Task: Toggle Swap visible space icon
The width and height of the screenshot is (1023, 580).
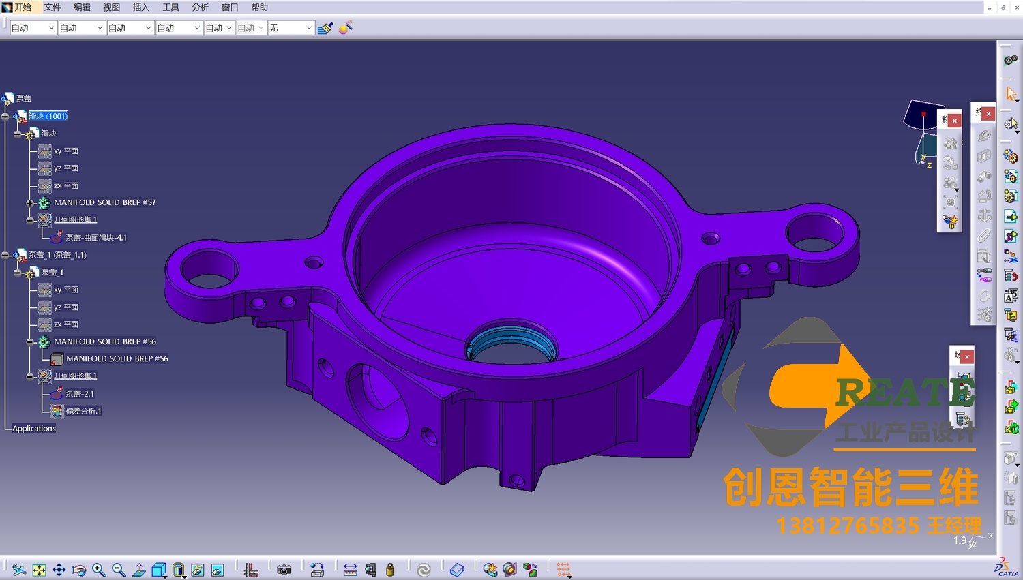Action: coord(218,570)
